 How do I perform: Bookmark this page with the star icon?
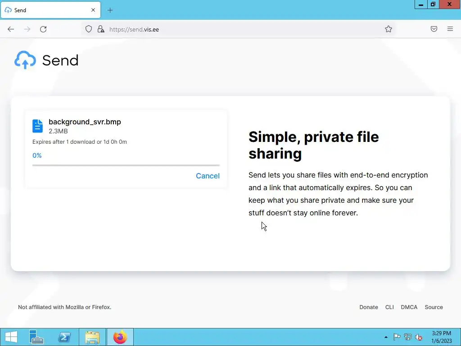pyautogui.click(x=389, y=29)
